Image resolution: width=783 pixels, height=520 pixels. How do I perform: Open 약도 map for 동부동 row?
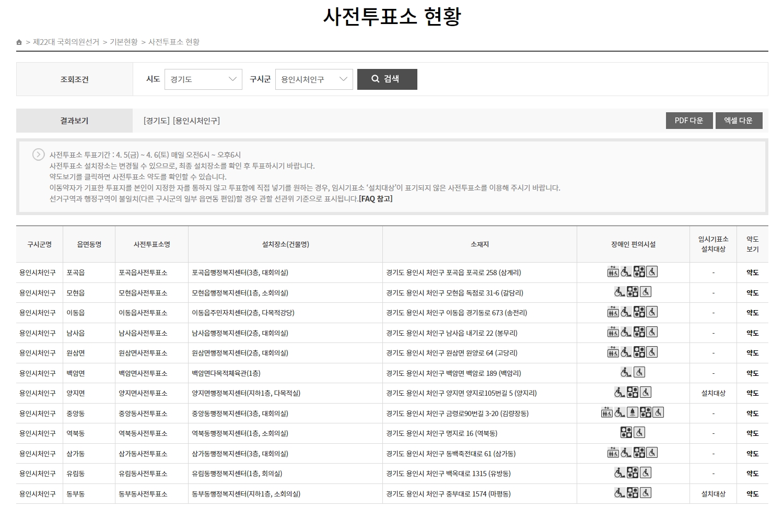click(x=752, y=494)
